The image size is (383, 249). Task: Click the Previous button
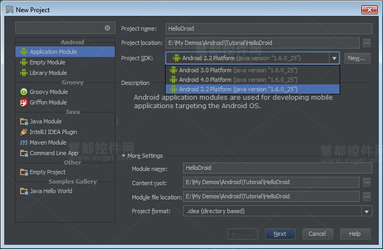pos(242,234)
